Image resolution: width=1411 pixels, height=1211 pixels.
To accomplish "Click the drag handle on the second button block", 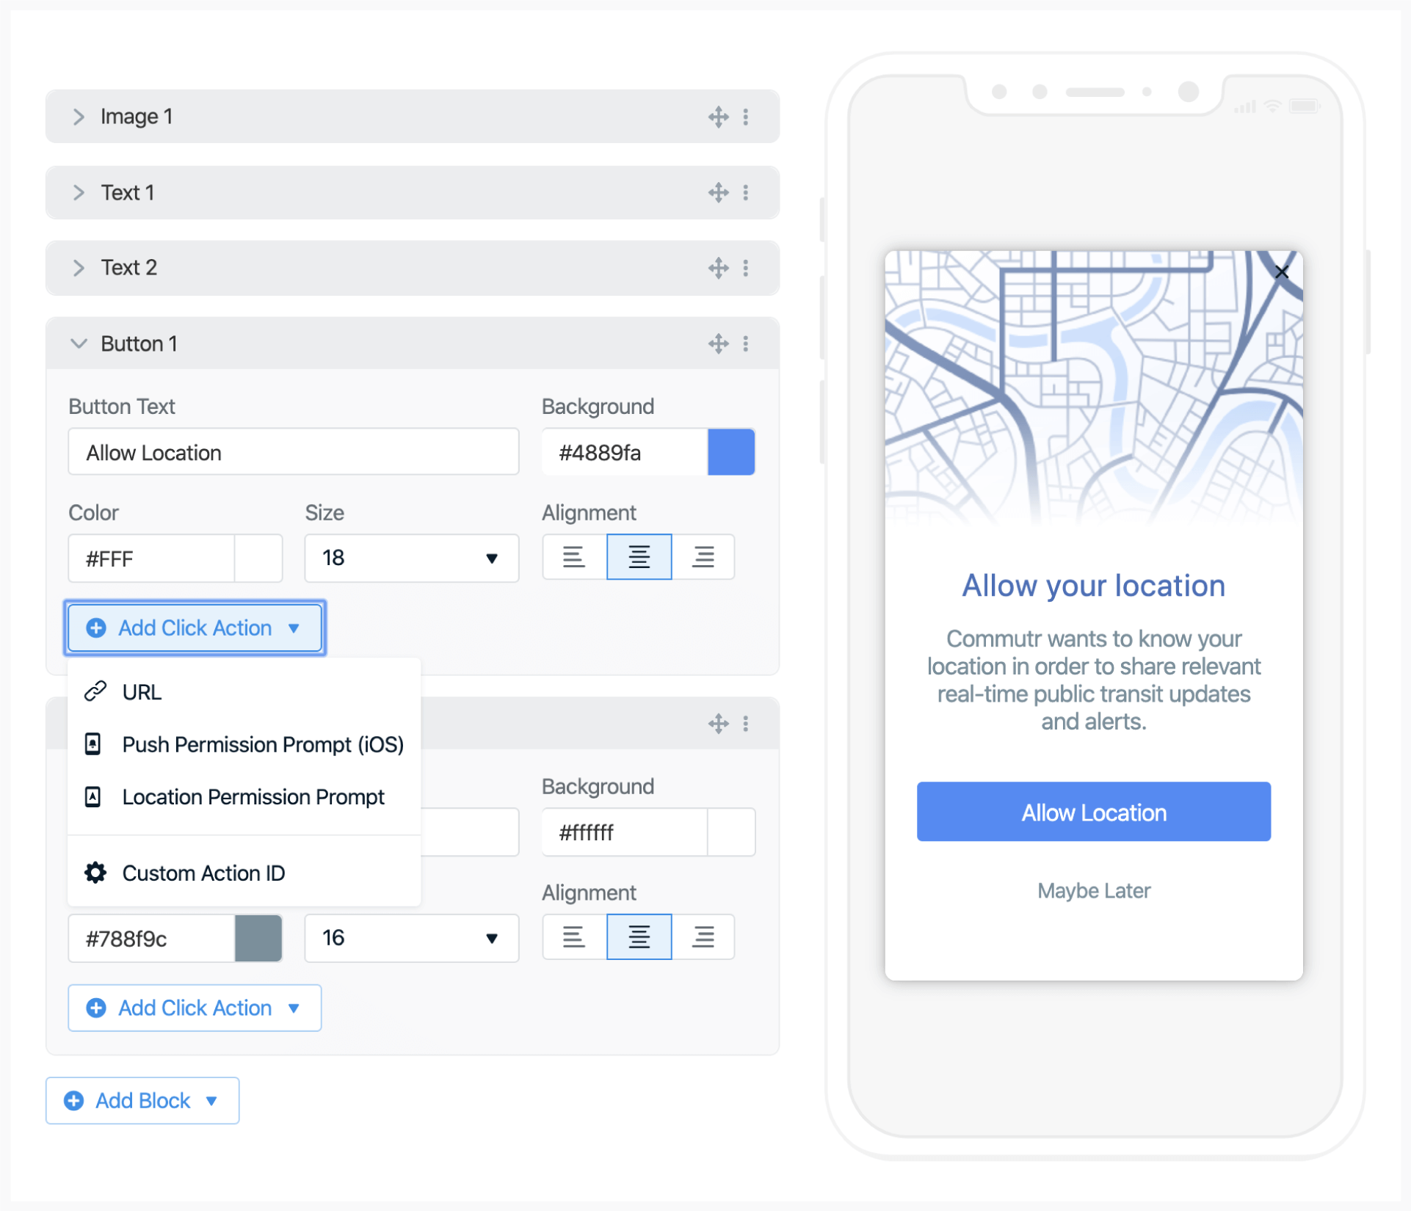I will click(x=718, y=724).
